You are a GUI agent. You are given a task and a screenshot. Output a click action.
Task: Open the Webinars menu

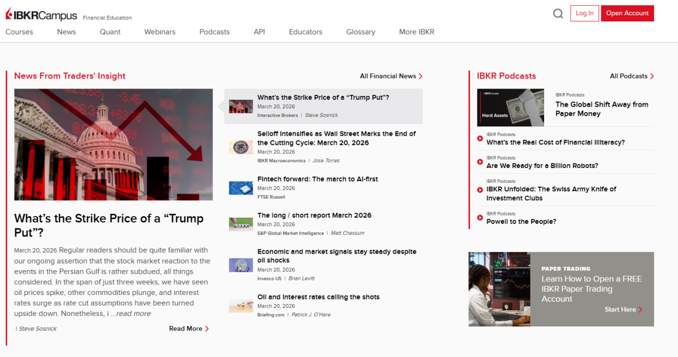coord(160,32)
